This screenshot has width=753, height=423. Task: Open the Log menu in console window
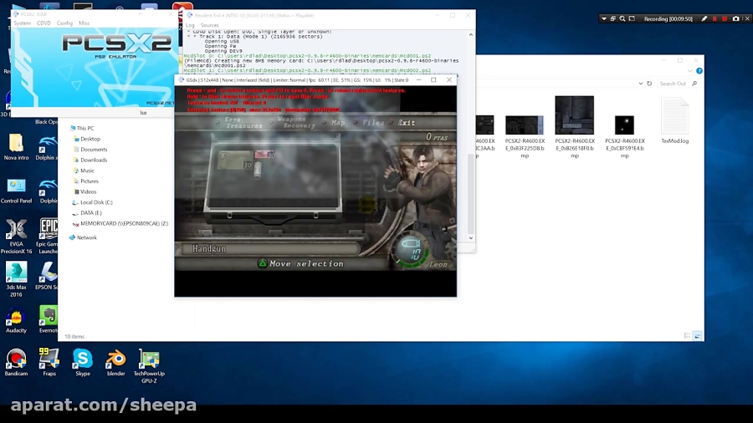tap(190, 25)
